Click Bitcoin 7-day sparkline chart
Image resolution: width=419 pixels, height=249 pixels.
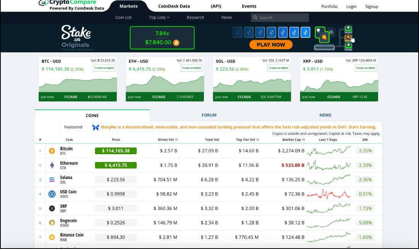(329, 151)
